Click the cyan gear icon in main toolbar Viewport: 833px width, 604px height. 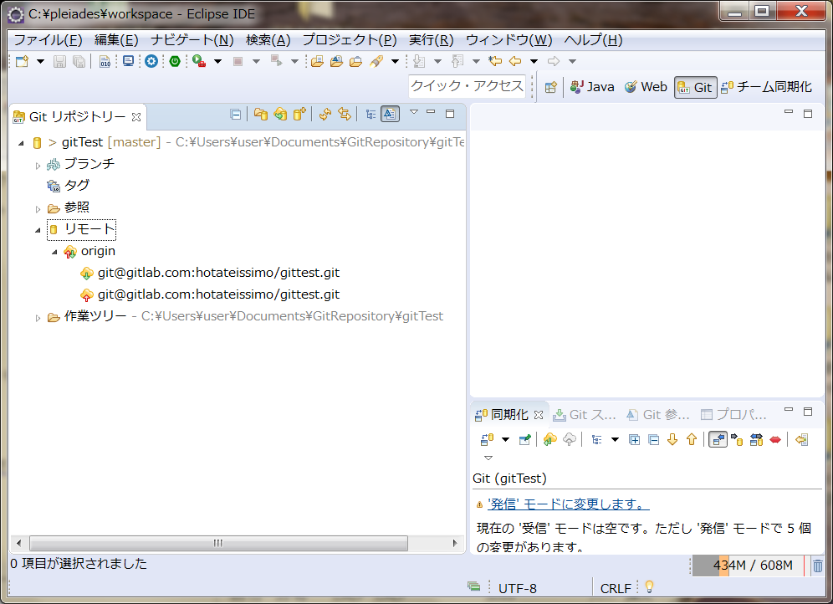click(x=151, y=61)
